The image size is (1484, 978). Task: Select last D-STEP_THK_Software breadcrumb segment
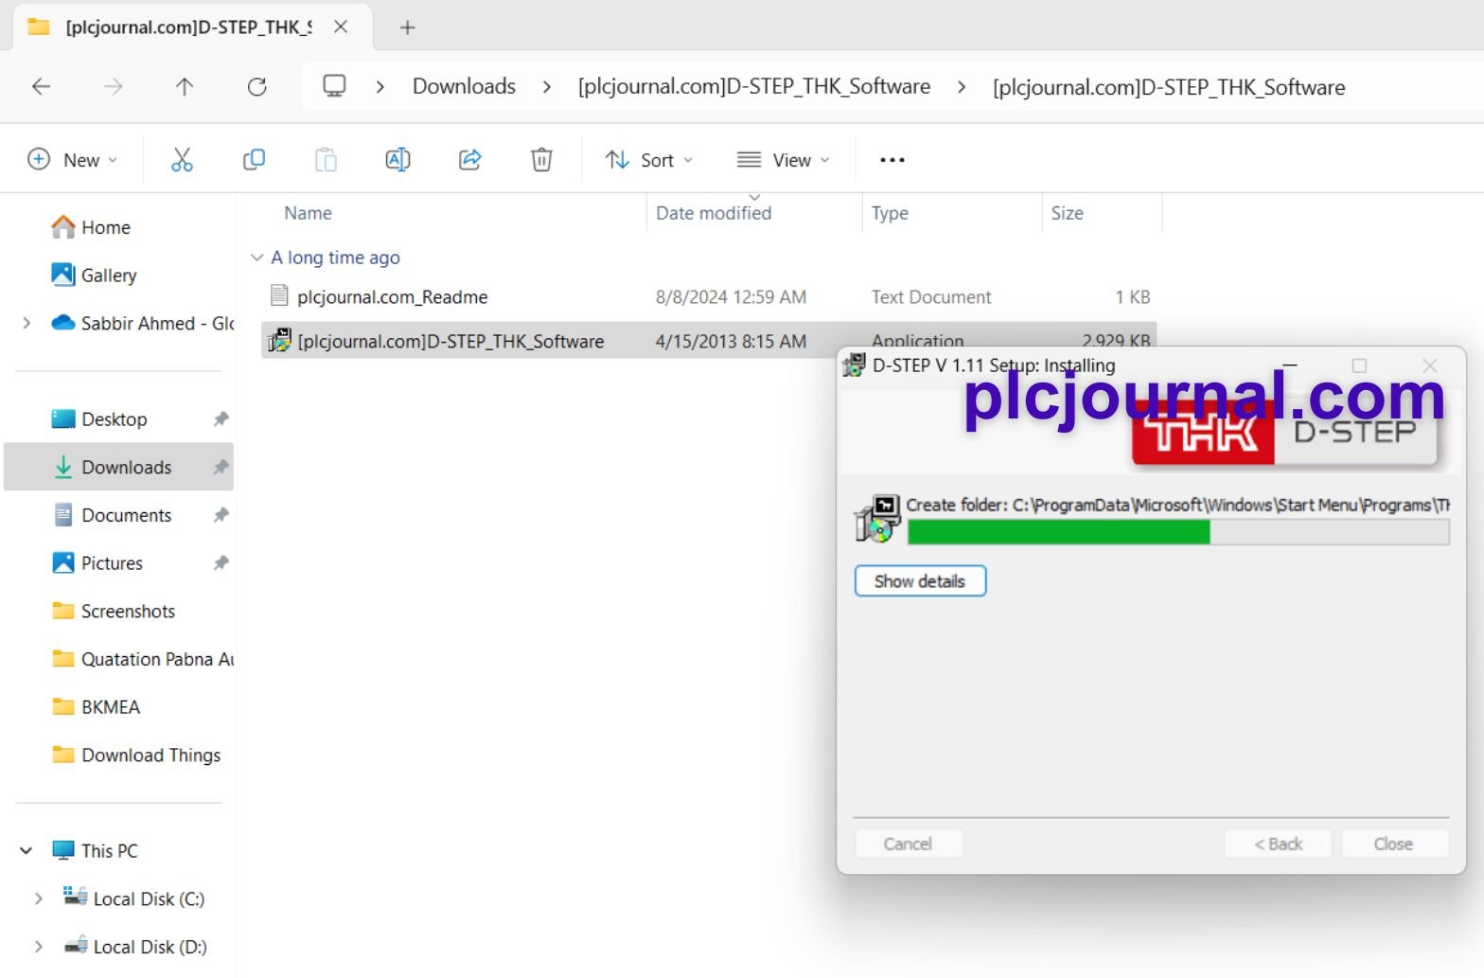click(x=1169, y=87)
